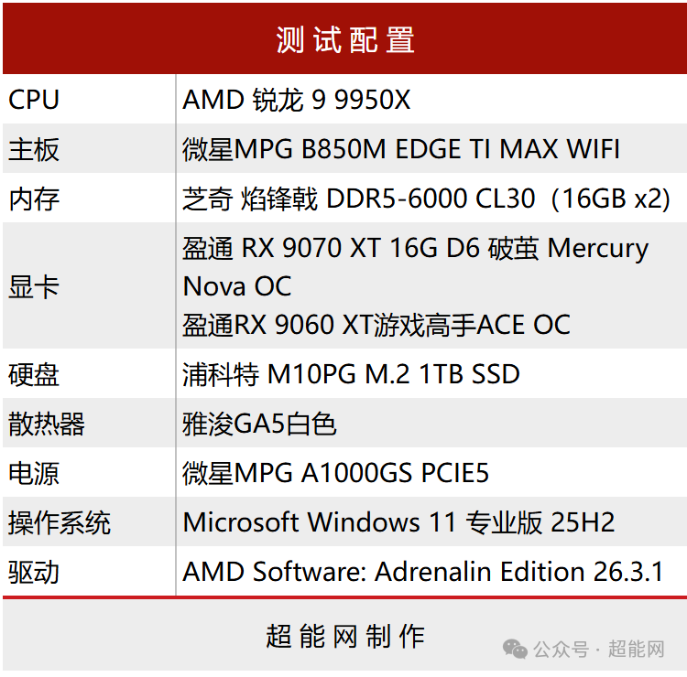Click the 盈通RX 9060 XT游戏高手ACE OC line

[376, 325]
